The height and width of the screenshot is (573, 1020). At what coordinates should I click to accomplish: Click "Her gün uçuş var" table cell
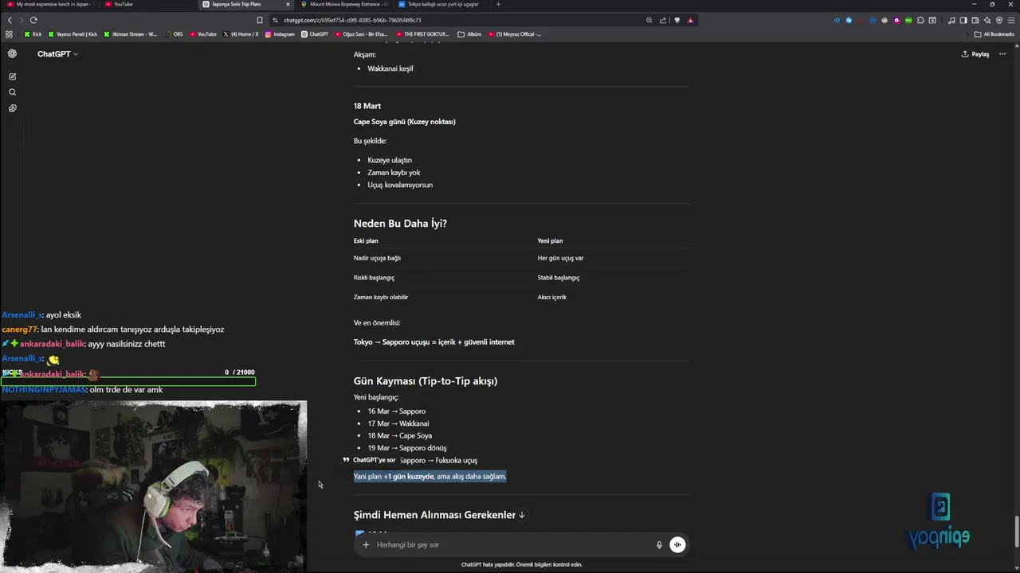pyautogui.click(x=560, y=258)
